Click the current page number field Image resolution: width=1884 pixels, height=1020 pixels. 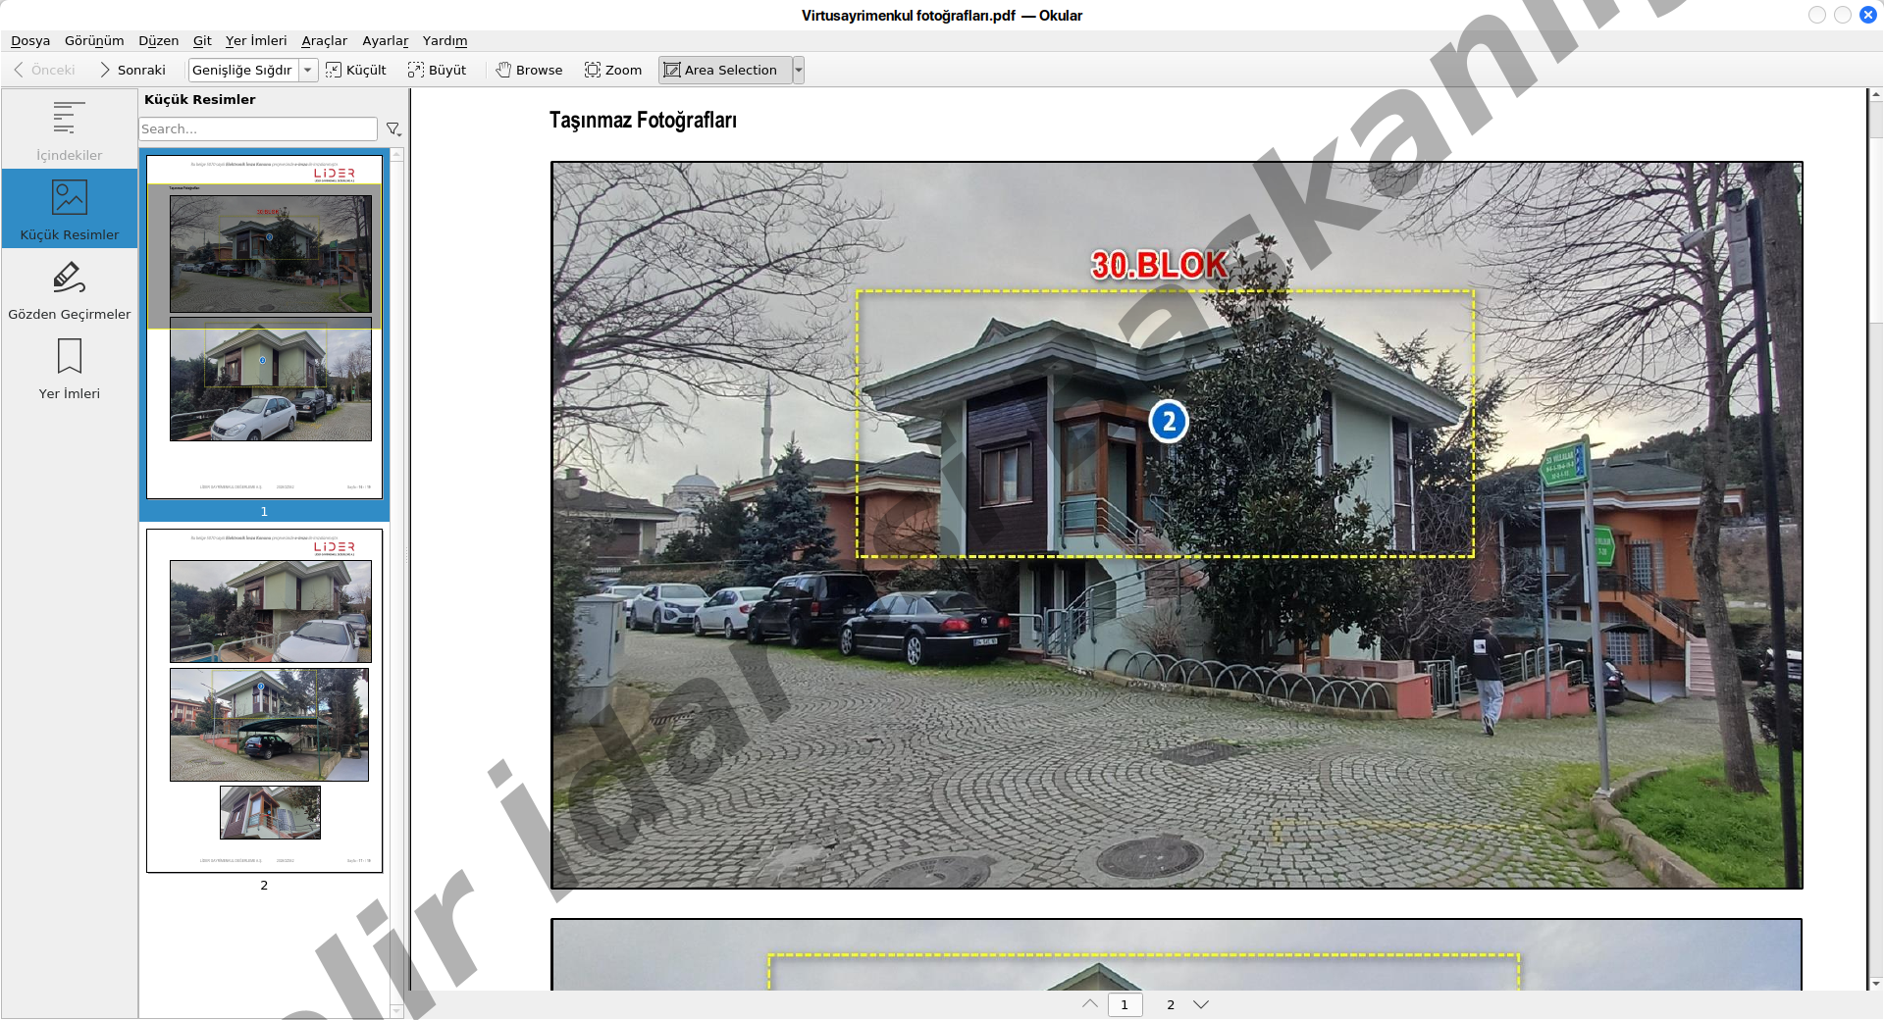coord(1125,1004)
